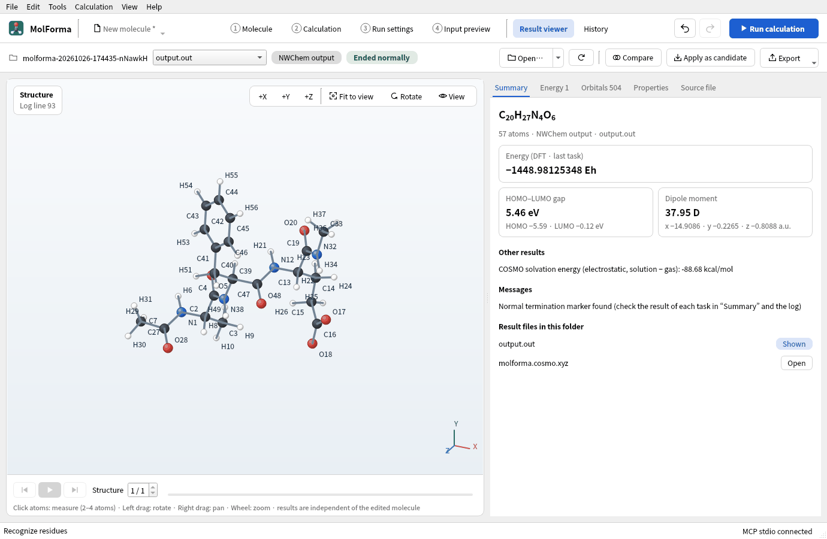
Task: Select the Result viewer tab
Action: (x=544, y=29)
